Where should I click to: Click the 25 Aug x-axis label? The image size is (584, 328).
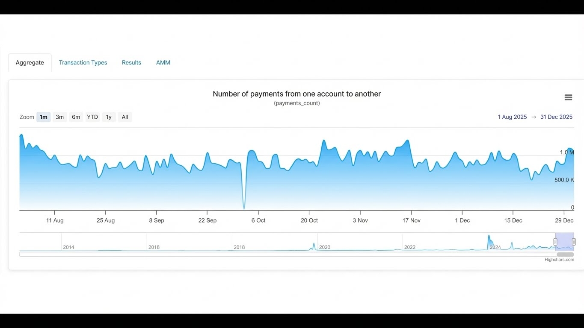(x=106, y=220)
